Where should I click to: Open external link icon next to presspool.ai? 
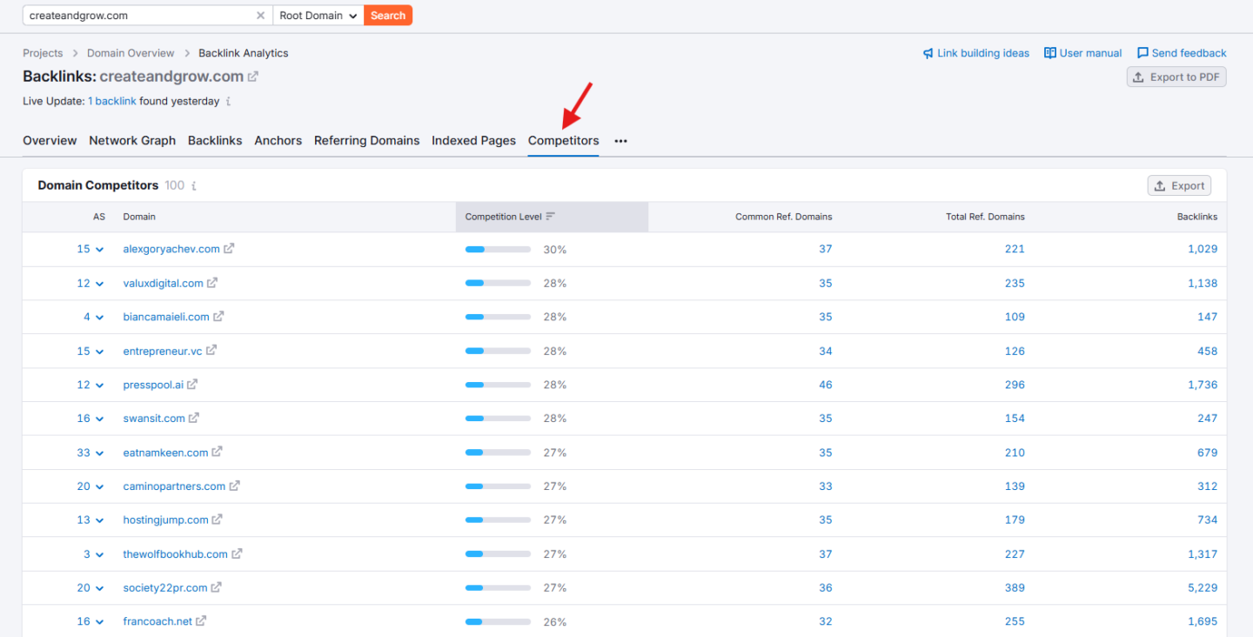tap(192, 384)
